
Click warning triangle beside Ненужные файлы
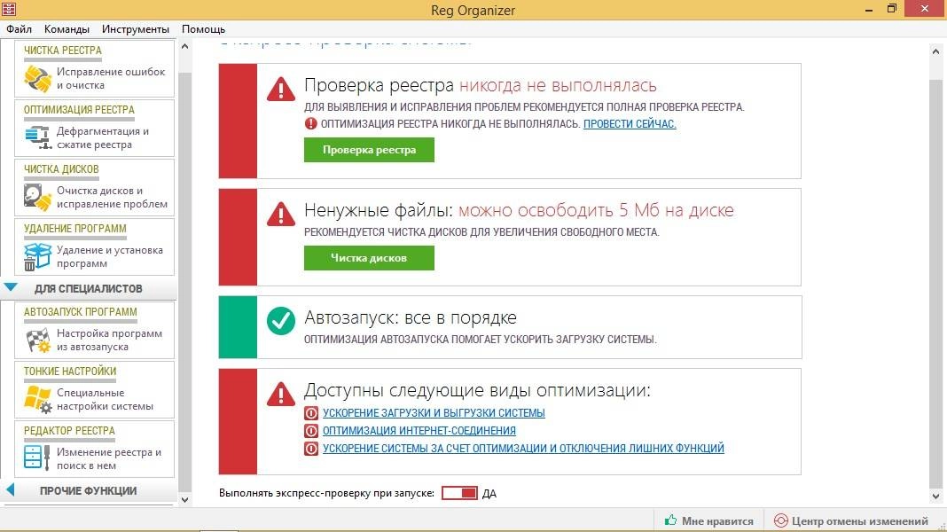coord(281,214)
